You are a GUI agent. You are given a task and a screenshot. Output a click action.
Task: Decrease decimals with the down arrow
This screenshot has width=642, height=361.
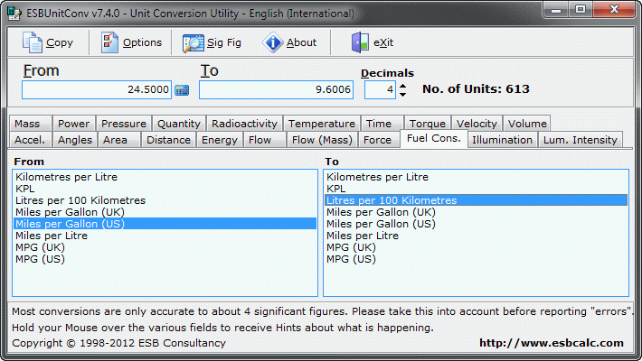tap(402, 95)
